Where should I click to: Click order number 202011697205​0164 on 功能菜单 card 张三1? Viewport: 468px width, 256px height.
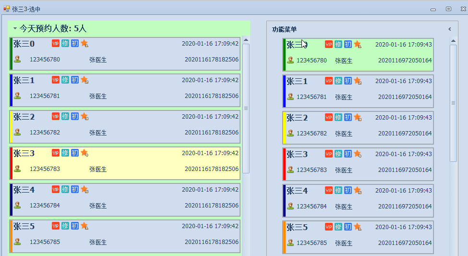[x=405, y=97]
